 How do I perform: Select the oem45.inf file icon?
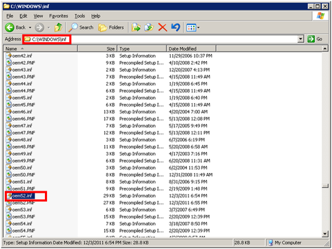click(9, 98)
